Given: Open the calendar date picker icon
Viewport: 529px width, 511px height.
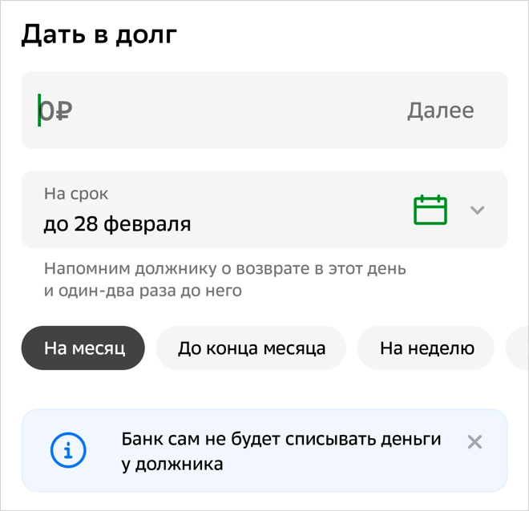Looking at the screenshot, I should (430, 210).
